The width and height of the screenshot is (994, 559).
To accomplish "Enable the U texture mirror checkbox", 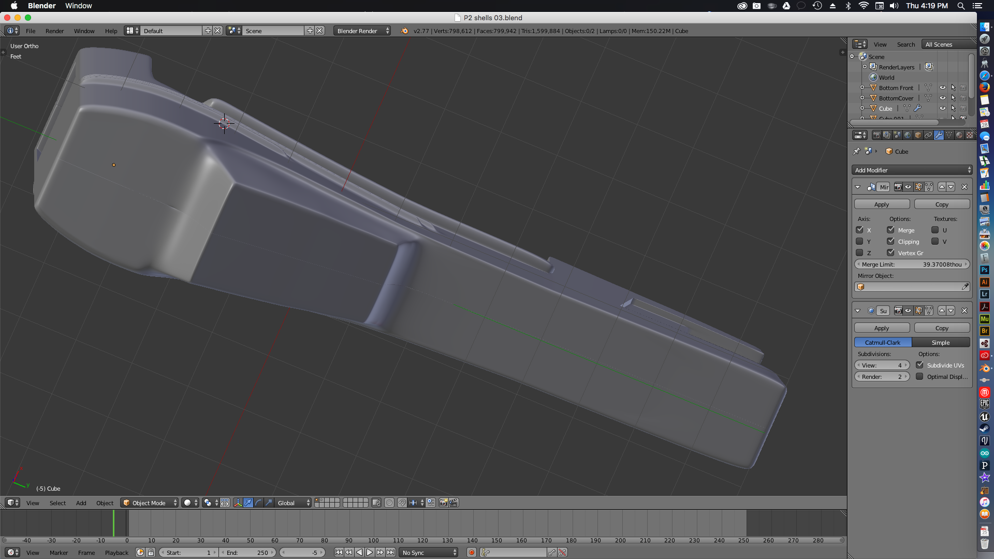I will [x=935, y=230].
